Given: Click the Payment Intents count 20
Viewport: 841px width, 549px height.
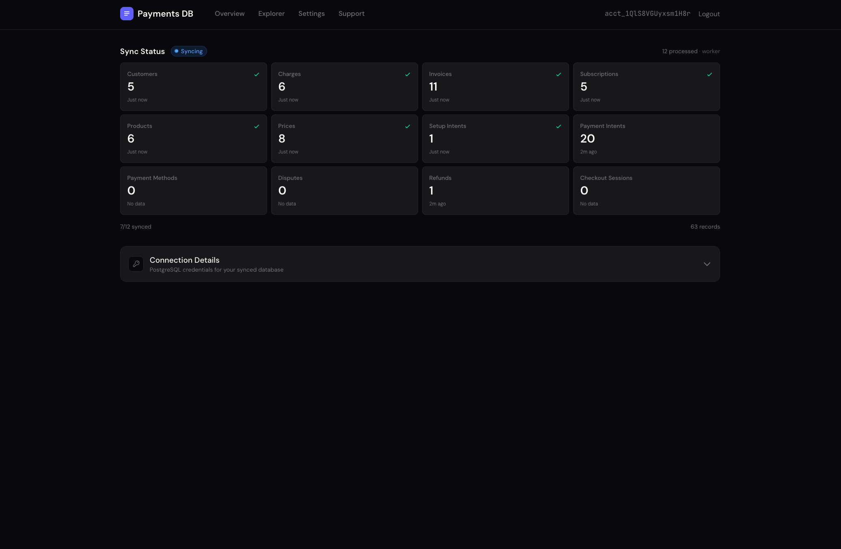Looking at the screenshot, I should 587,138.
